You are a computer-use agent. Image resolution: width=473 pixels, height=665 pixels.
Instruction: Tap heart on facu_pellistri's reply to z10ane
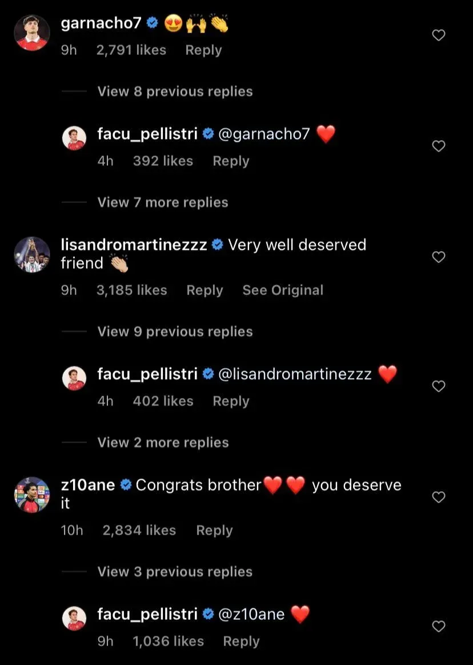click(x=438, y=627)
